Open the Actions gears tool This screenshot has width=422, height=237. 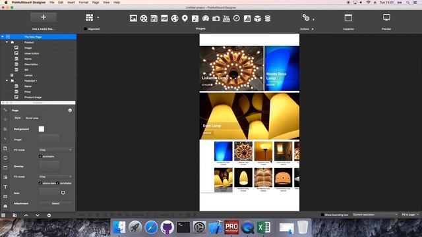[x=306, y=18]
